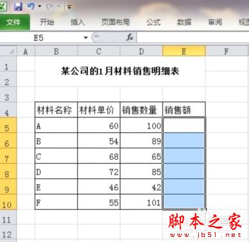Click cell containing material name A
This screenshot has height=242, width=249.
[x=56, y=125]
